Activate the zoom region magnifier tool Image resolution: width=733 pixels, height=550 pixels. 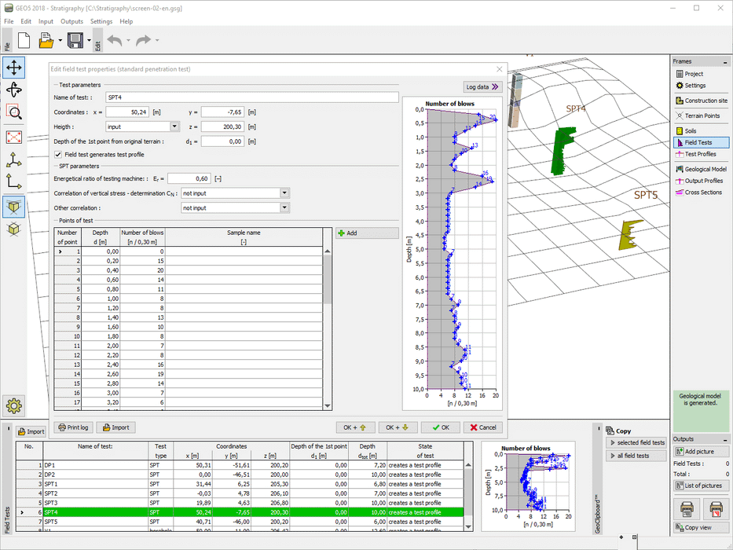tap(14, 112)
